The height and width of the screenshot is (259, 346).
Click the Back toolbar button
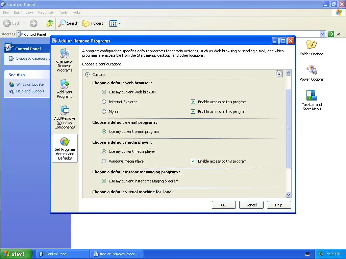[12, 23]
